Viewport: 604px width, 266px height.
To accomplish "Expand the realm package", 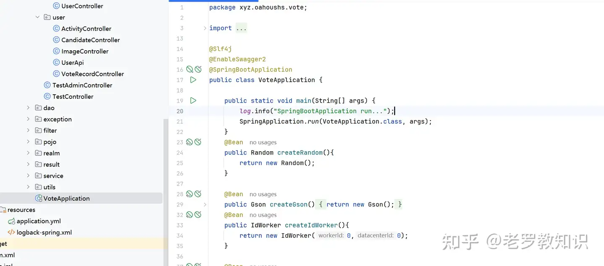I will coord(29,153).
